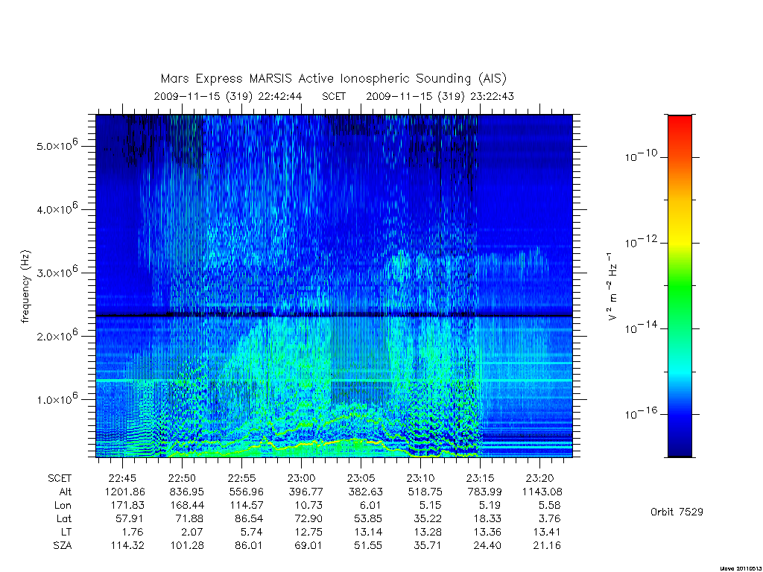Click altitude value '783.99'
The height and width of the screenshot is (572, 763).
click(x=484, y=492)
